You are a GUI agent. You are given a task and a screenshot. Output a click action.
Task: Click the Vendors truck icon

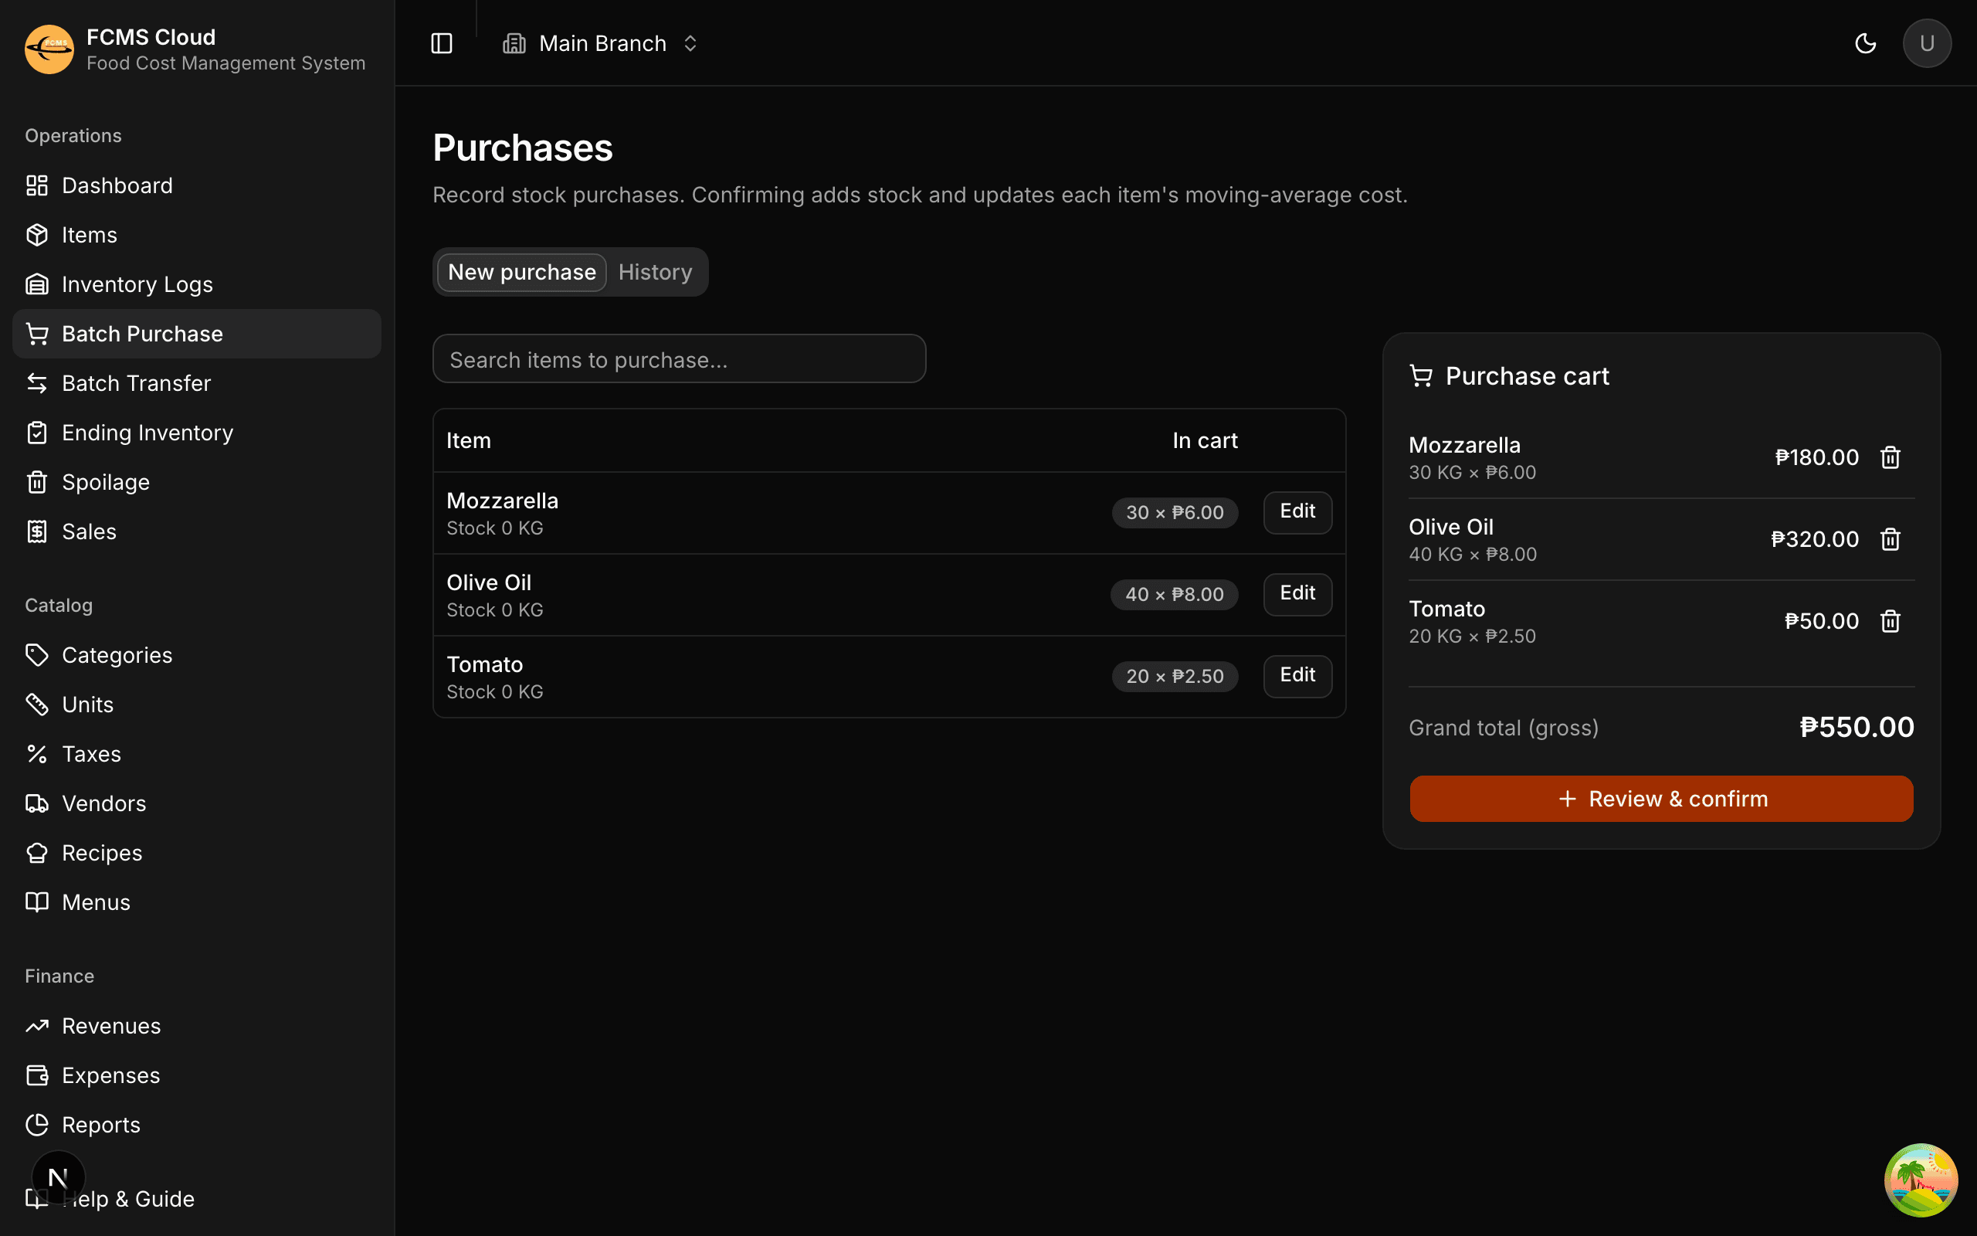point(37,803)
